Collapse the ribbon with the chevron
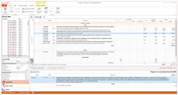 [175, 15]
